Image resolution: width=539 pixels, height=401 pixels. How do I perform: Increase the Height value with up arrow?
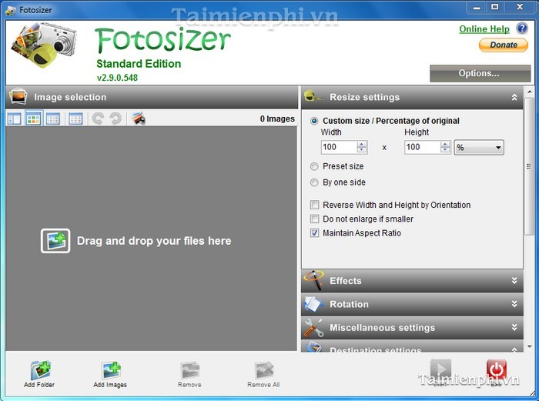coord(445,145)
